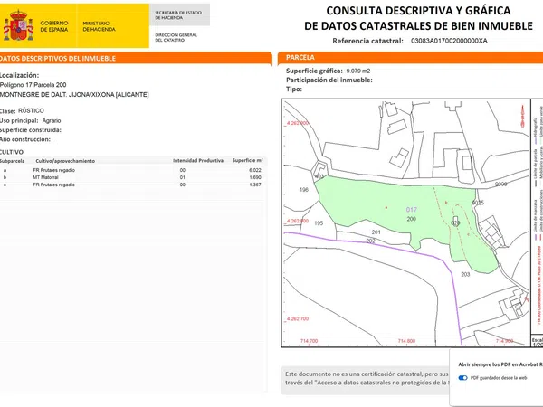
Task: Click the 'Localización:' label
Action: pyautogui.click(x=19, y=75)
